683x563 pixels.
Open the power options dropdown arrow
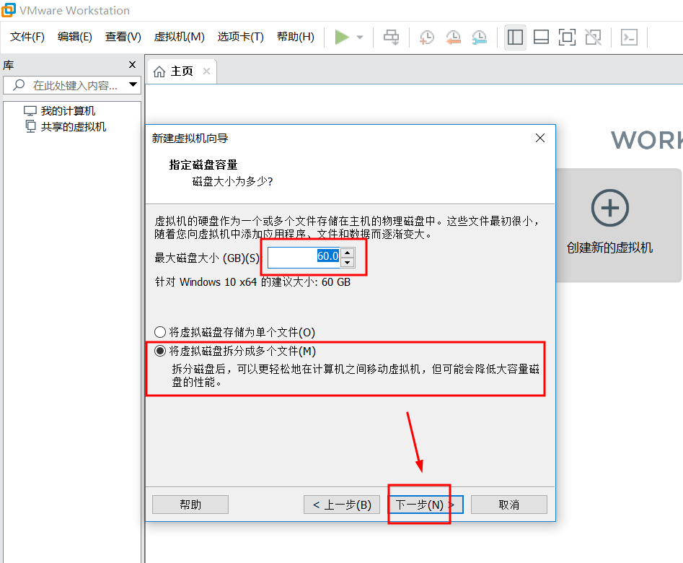point(360,38)
